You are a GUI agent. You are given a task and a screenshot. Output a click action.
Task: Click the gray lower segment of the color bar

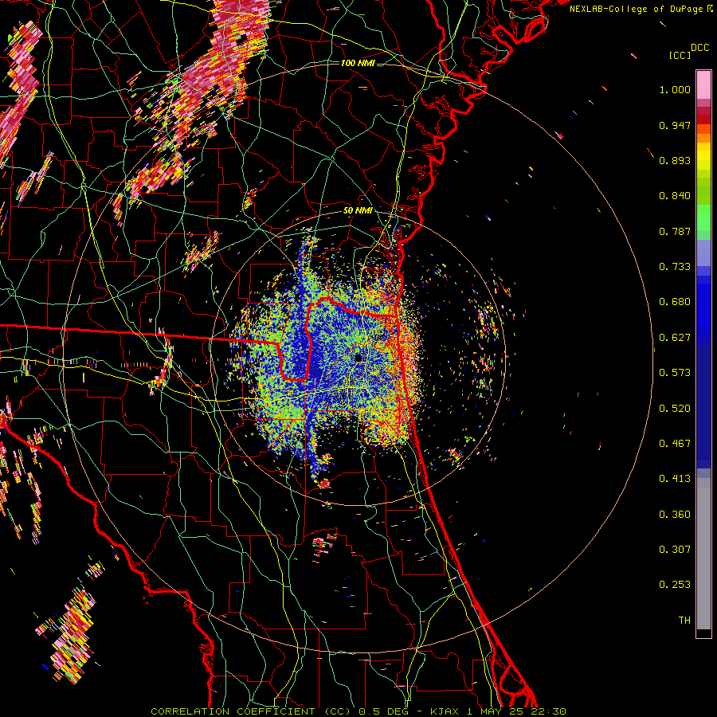pos(703,554)
